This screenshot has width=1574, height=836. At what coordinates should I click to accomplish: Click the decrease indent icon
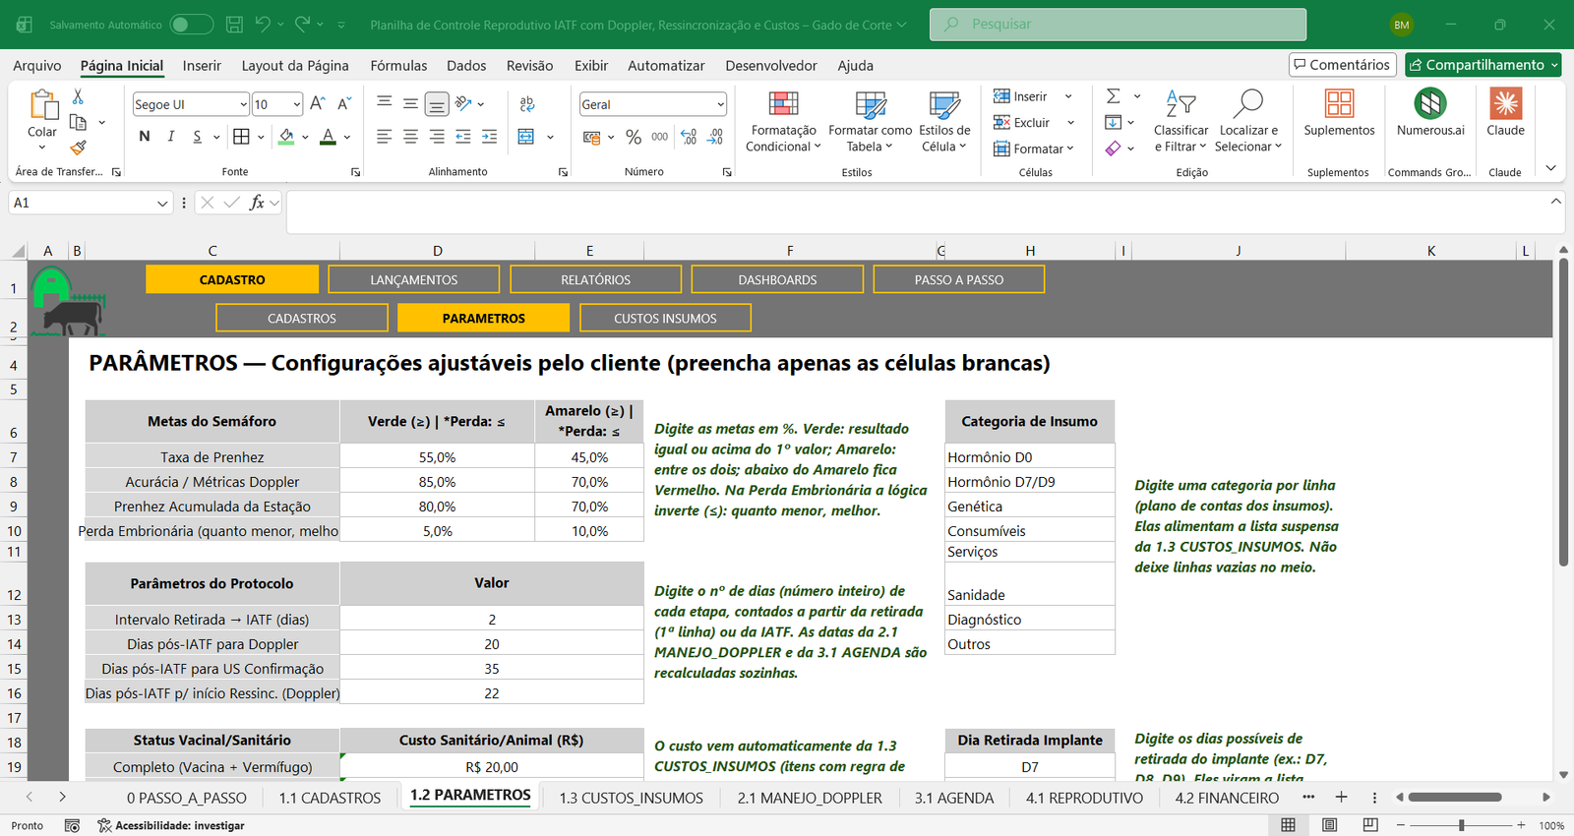463,137
